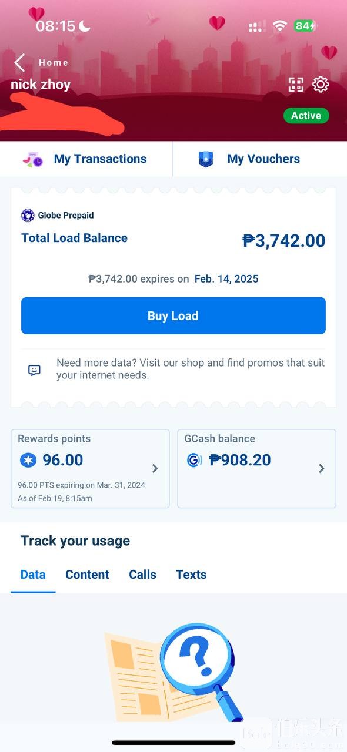Viewport: 347px width, 752px height.
Task: Tap the My Transactions icon
Action: click(33, 159)
